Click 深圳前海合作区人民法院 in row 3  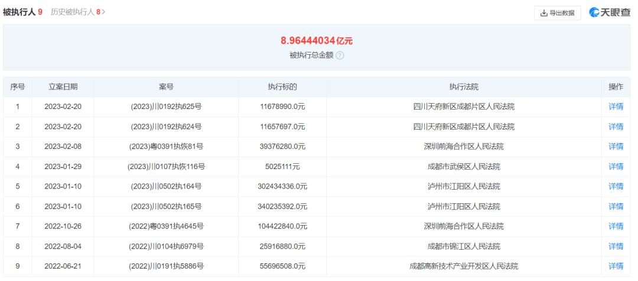coord(464,146)
